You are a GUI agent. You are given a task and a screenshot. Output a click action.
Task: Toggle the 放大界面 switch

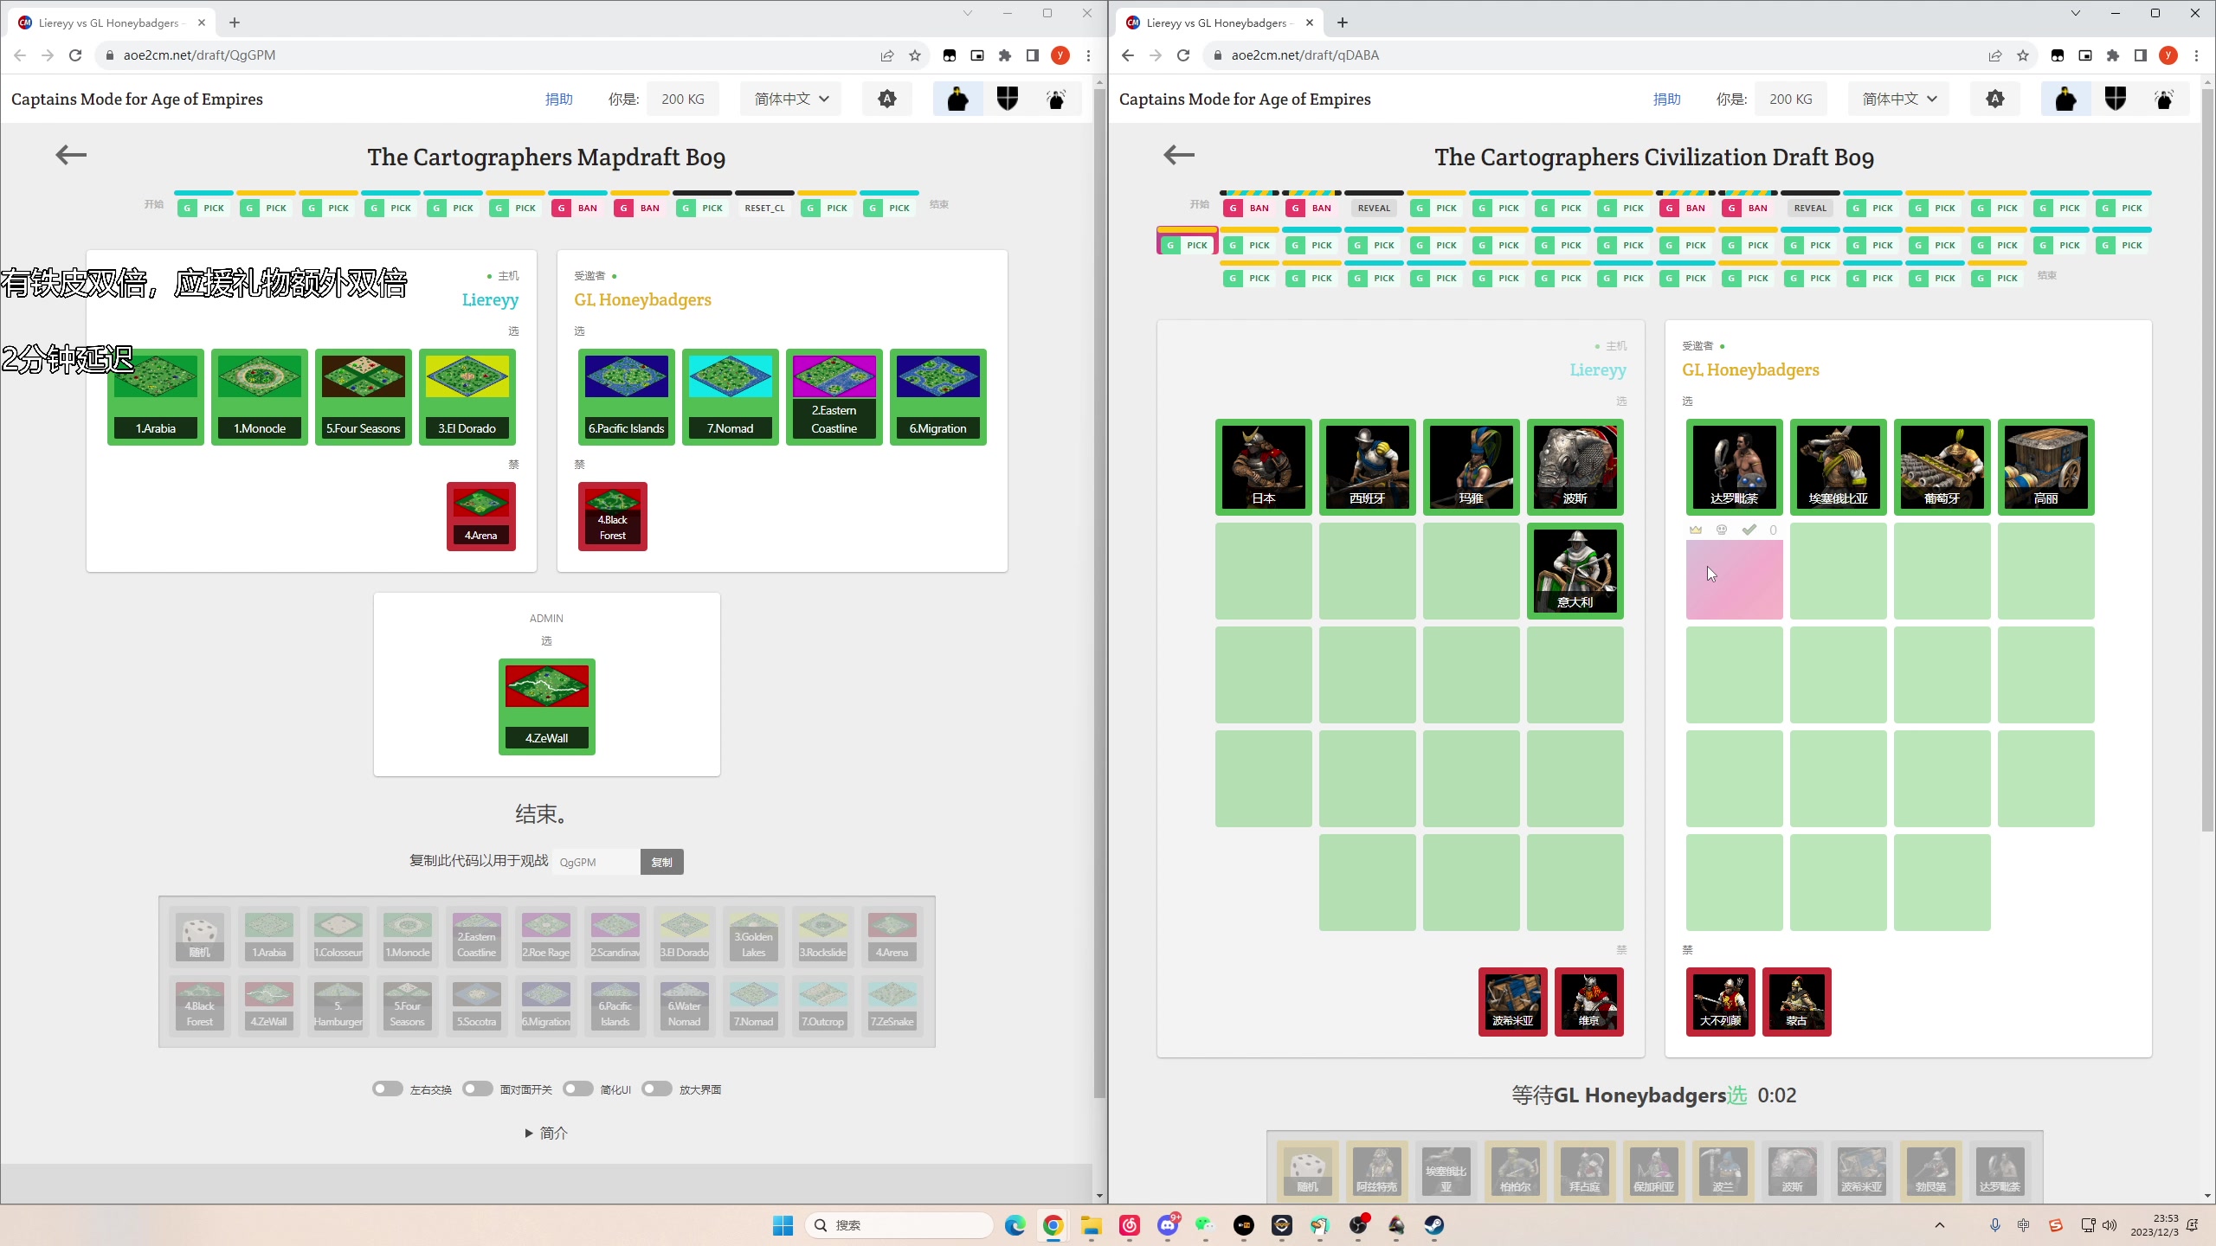coord(657,1089)
